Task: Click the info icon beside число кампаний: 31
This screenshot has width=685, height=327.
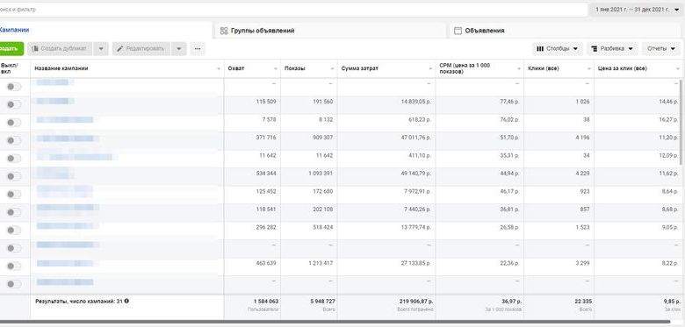Action: click(126, 301)
